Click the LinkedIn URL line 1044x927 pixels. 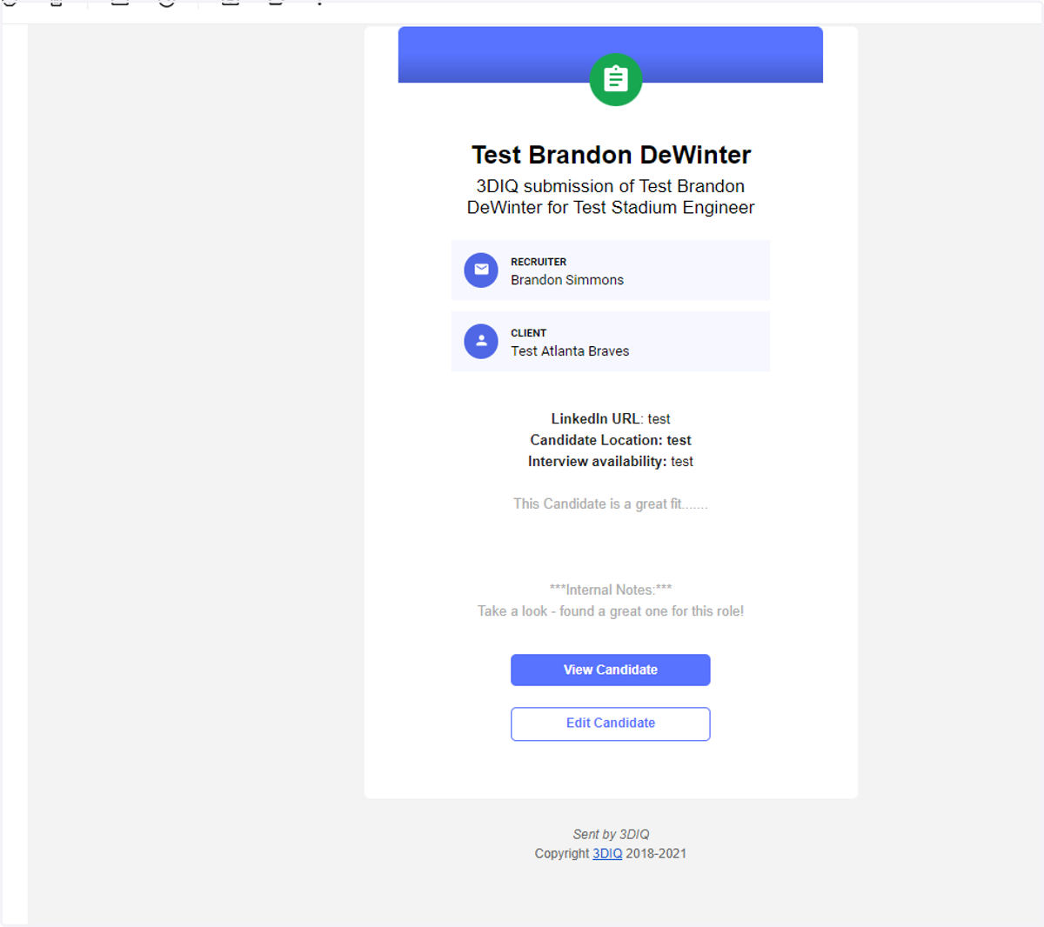611,419
